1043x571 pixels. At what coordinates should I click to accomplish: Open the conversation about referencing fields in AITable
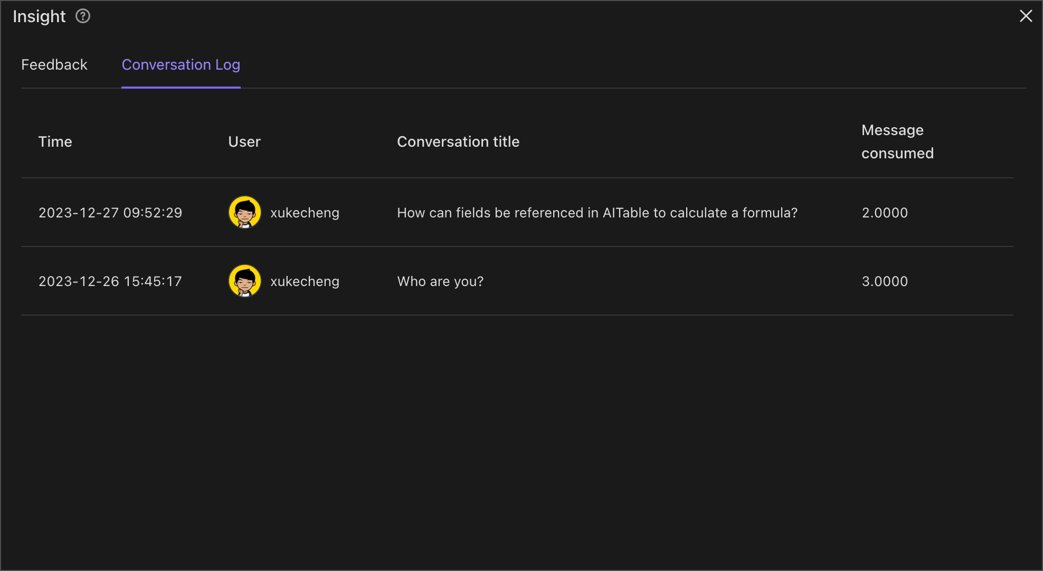pos(597,213)
